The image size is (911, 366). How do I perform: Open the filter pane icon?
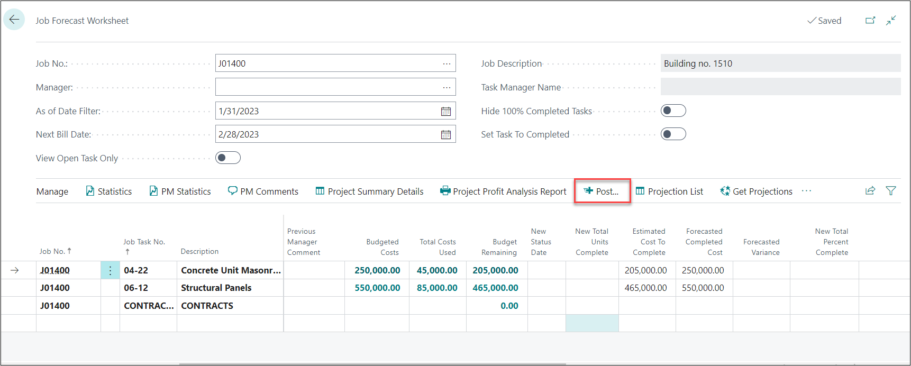891,191
